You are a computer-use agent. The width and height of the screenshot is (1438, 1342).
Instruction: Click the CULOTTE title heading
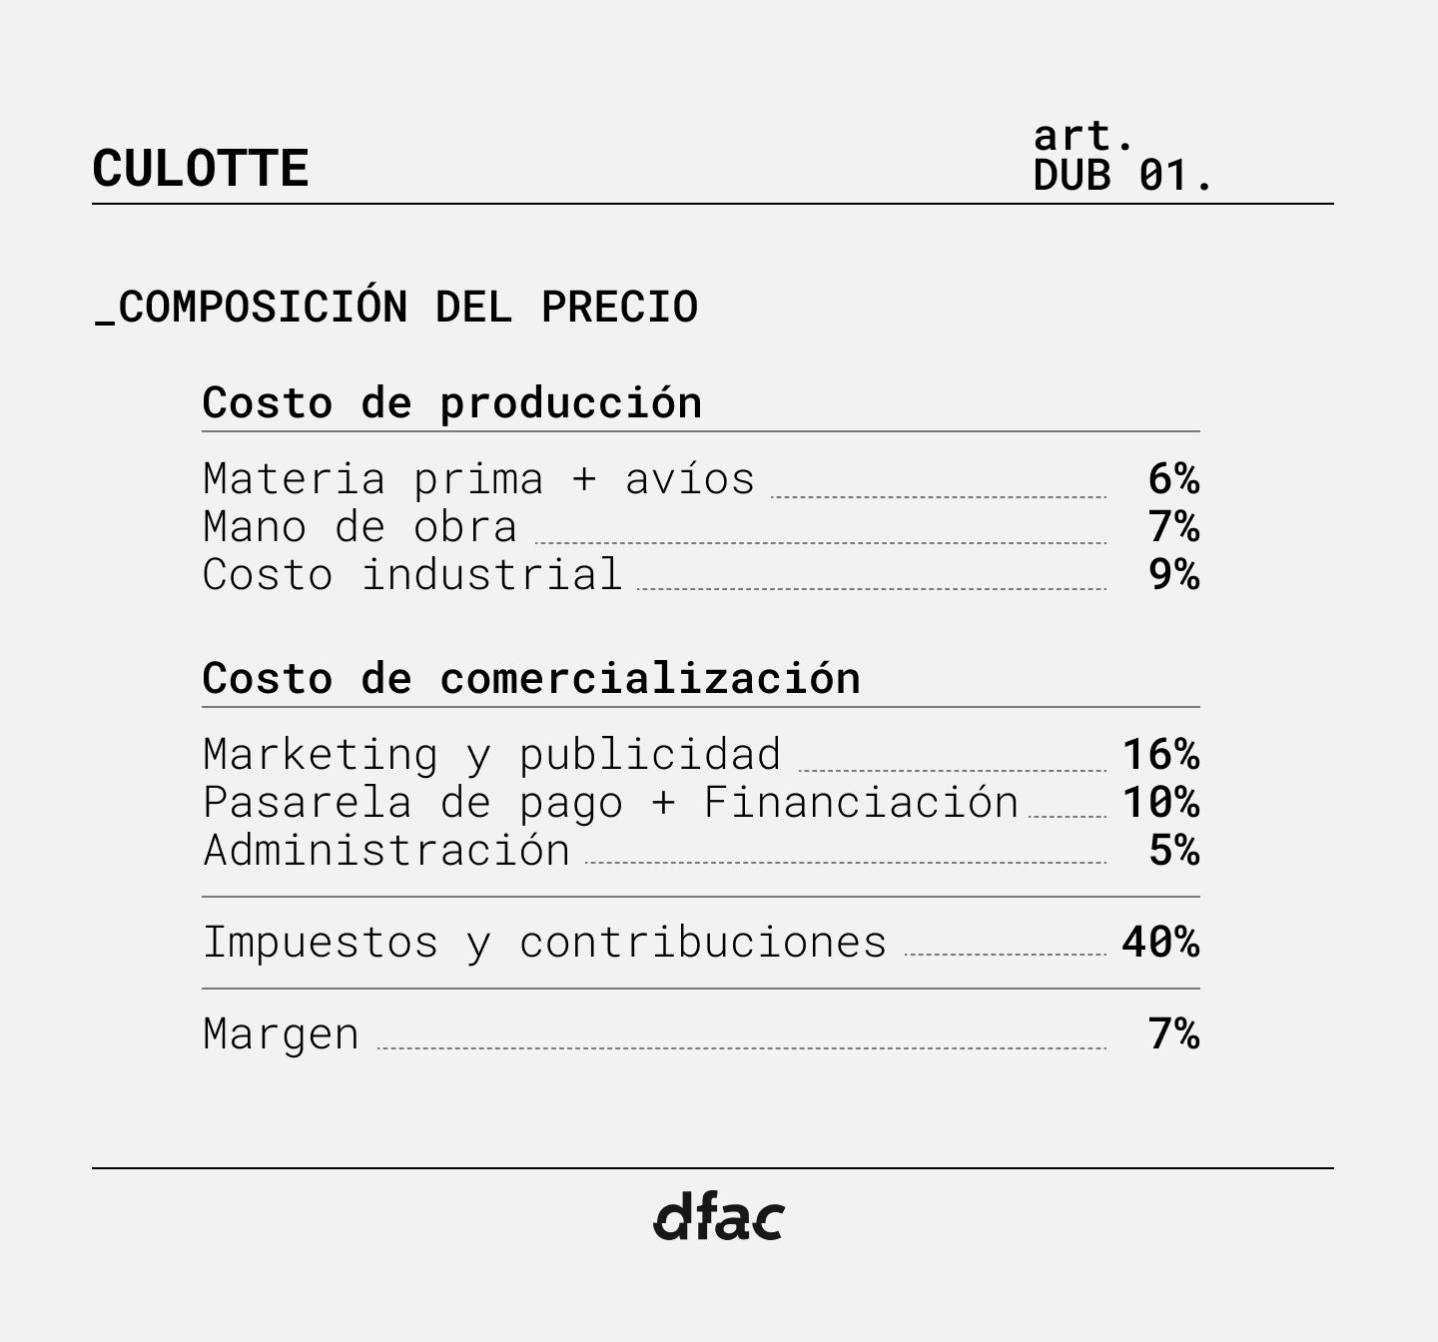(200, 168)
